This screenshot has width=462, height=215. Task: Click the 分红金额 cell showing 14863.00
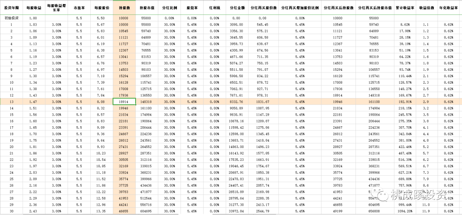click(236, 147)
